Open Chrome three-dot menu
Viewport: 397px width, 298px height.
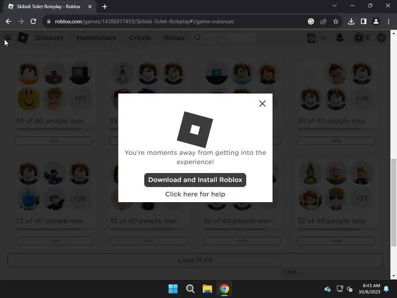[388, 21]
